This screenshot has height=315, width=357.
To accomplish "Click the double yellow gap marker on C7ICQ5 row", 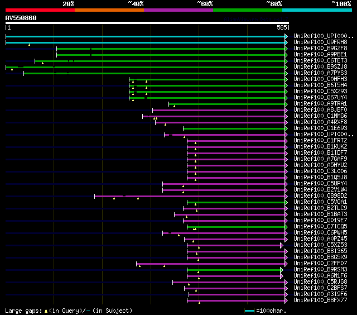I will pos(195,229).
